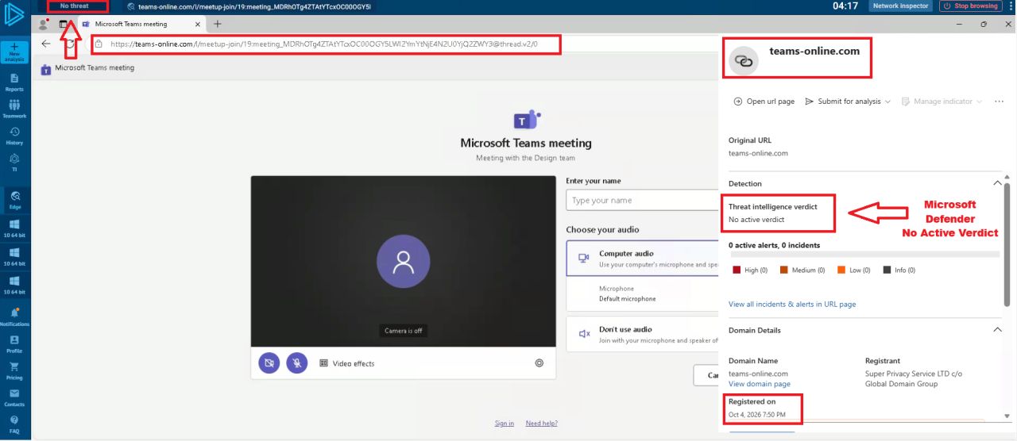Viewport: 1017px width, 441px height.
Task: Click teams-online.com under Original URL
Action: click(758, 153)
